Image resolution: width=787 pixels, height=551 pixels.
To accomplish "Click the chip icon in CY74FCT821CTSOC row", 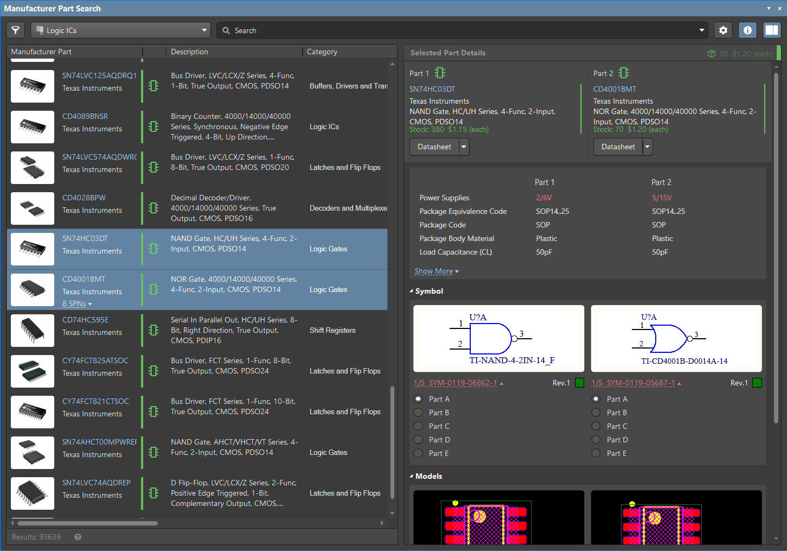I will click(x=153, y=411).
